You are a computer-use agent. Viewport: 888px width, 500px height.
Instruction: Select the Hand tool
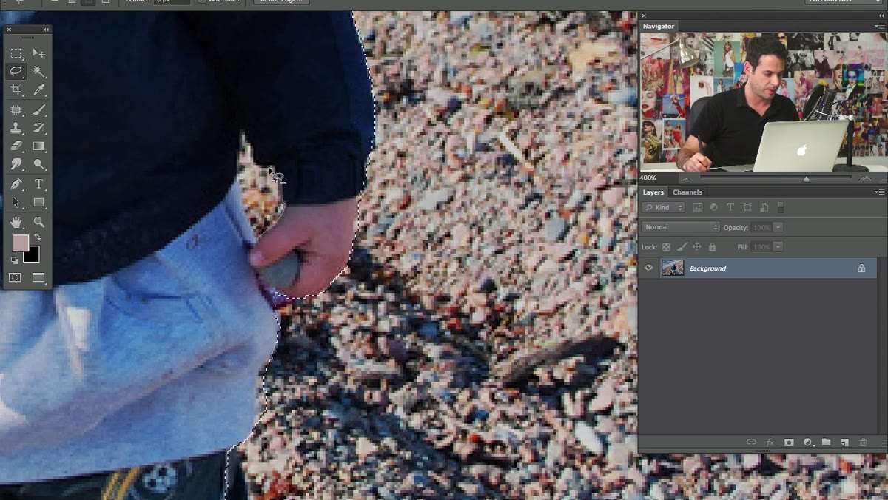click(16, 222)
